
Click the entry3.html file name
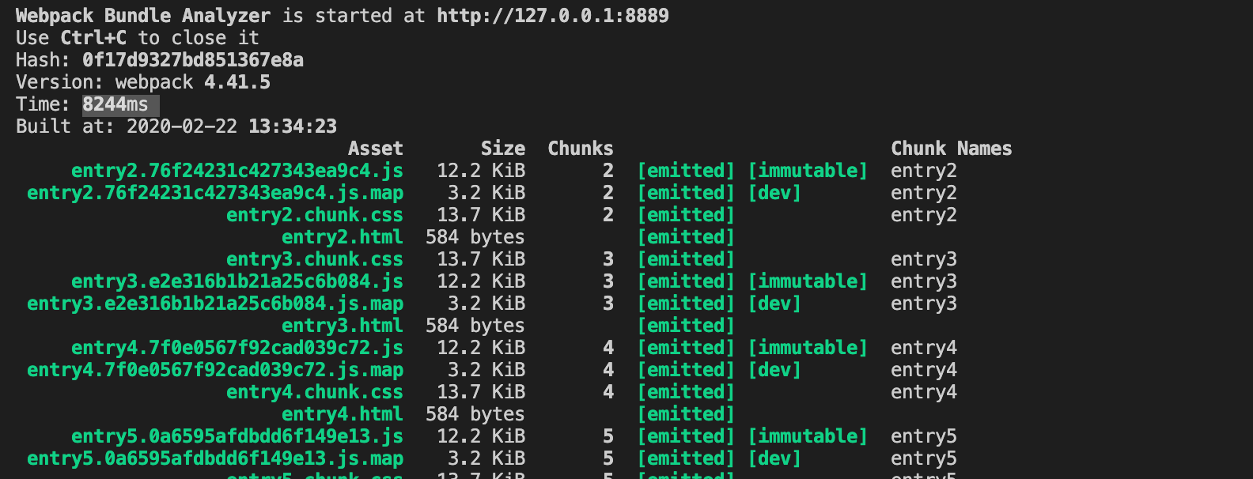point(342,326)
